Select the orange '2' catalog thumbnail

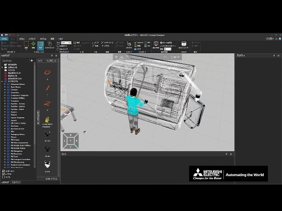click(x=47, y=104)
